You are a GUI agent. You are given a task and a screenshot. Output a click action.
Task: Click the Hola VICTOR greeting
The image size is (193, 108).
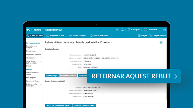(153, 30)
